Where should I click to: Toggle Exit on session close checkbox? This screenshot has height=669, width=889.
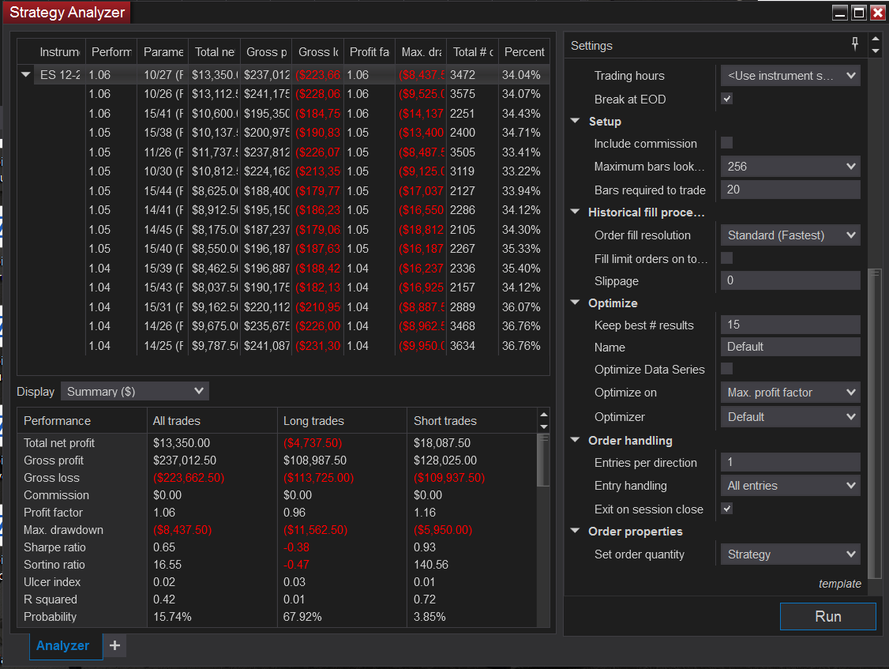[x=727, y=509]
